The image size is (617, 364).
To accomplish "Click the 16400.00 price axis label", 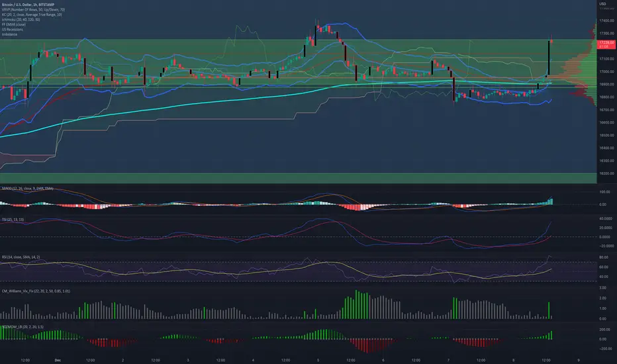I will point(606,148).
